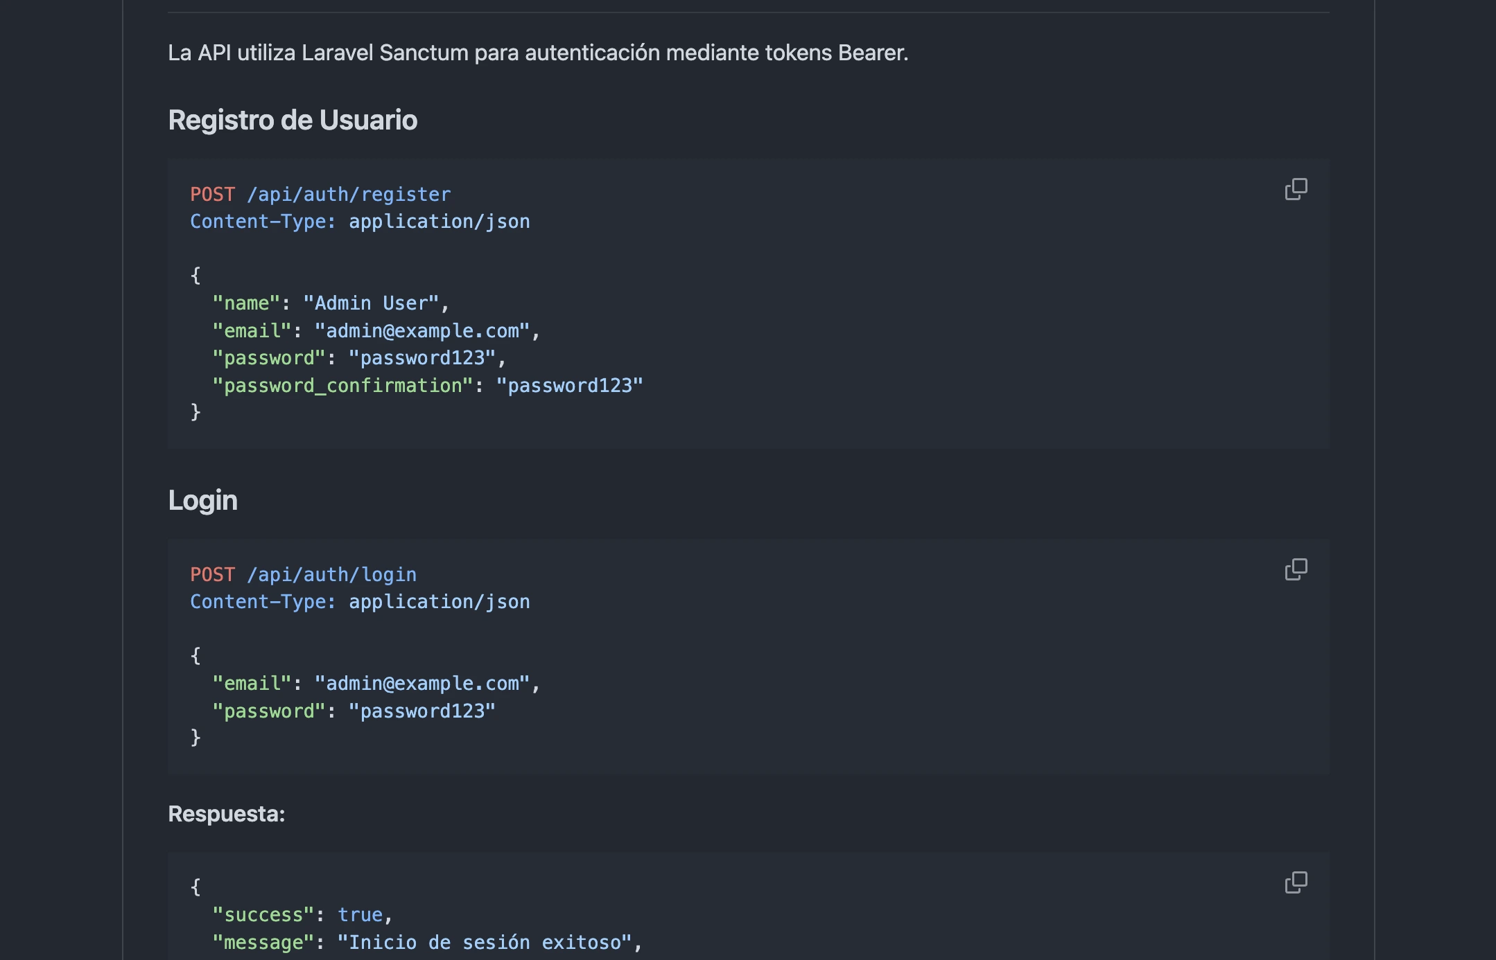Copy the login request code block
Image resolution: width=1496 pixels, height=960 pixels.
1296,569
